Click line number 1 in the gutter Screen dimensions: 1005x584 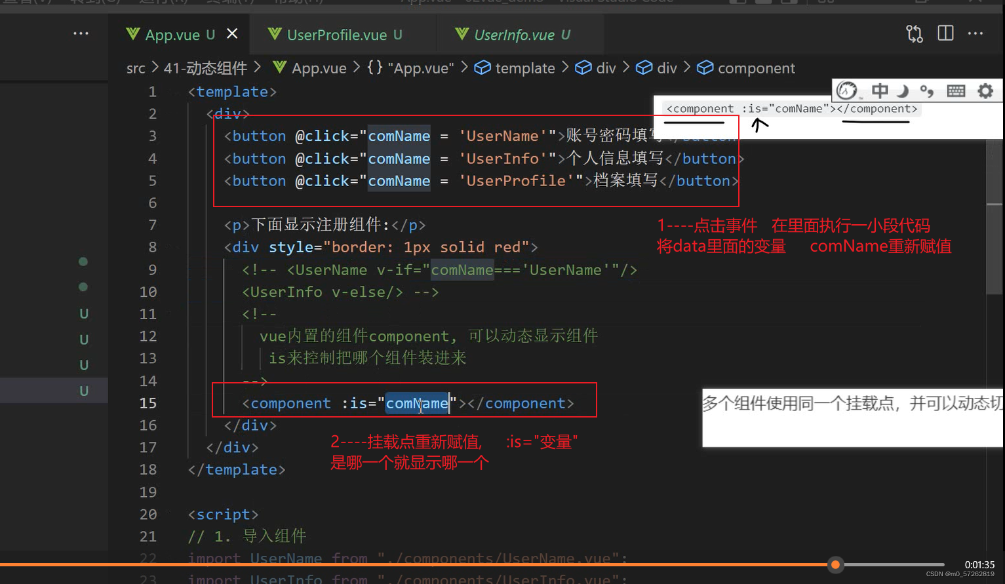[x=152, y=92]
